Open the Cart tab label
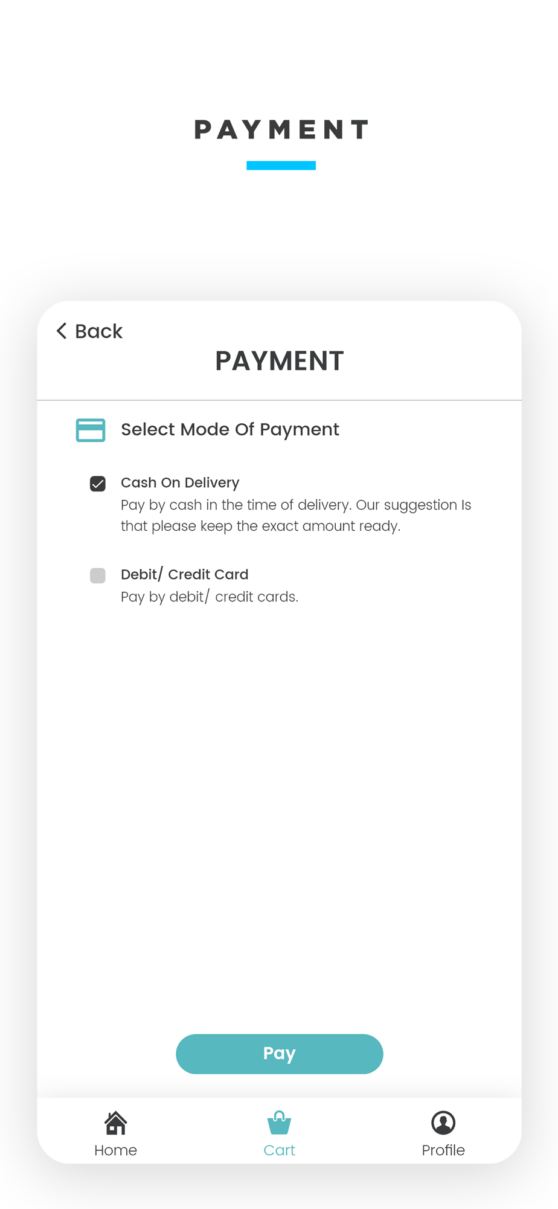The width and height of the screenshot is (558, 1209). coord(279,1150)
